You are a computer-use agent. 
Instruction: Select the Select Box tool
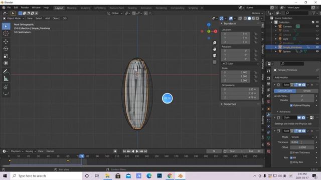pos(6,26)
